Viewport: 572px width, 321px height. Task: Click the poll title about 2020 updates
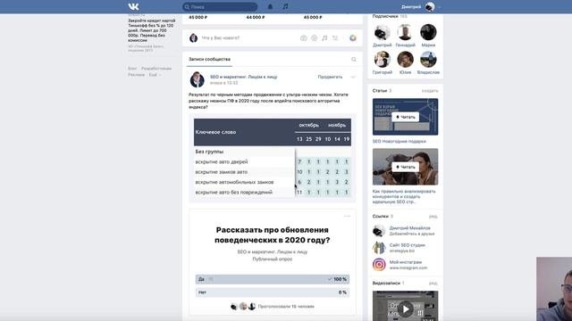[x=273, y=235]
